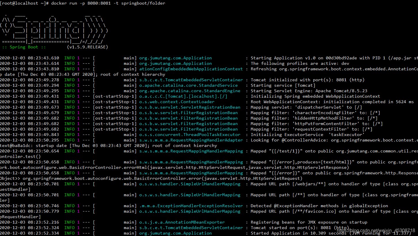Image resolution: width=418 pixels, height=236 pixels.
Task: Click "Mapping filter: 'characterEncodingFilter'" message
Action: 315,113
